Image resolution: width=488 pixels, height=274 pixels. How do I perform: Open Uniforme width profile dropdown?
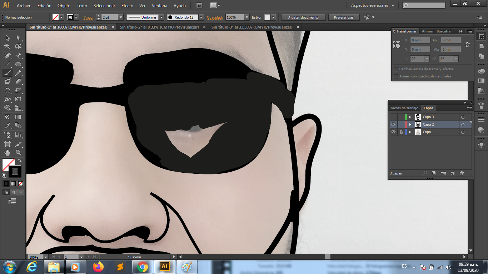(x=161, y=17)
